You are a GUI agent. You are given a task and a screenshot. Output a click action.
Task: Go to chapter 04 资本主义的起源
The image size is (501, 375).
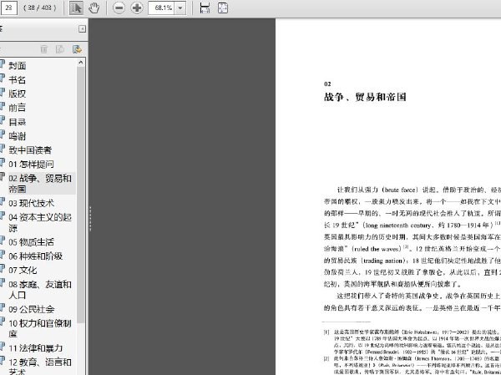click(x=40, y=222)
